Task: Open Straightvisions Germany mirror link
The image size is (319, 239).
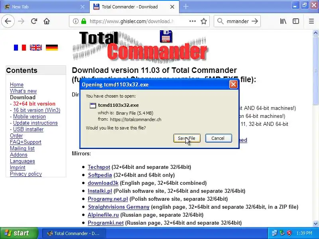Action: point(118,207)
